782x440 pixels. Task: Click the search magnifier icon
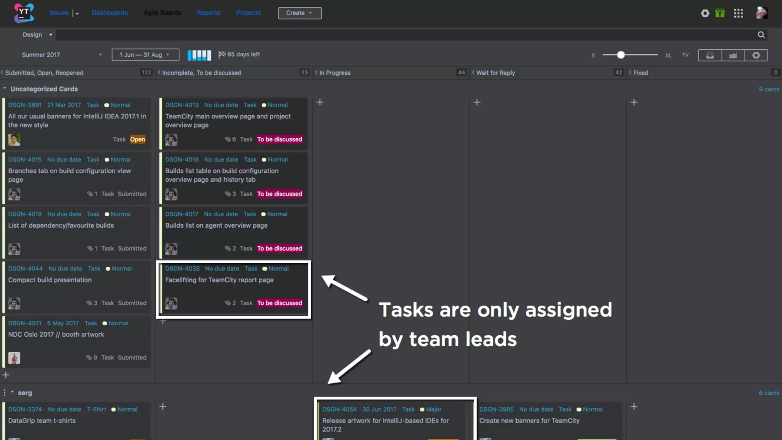pos(761,35)
